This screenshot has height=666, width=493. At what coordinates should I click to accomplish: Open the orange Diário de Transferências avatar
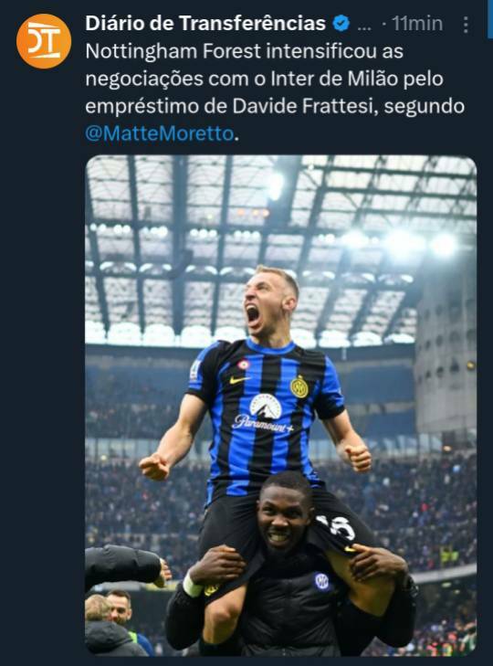pos(44,41)
